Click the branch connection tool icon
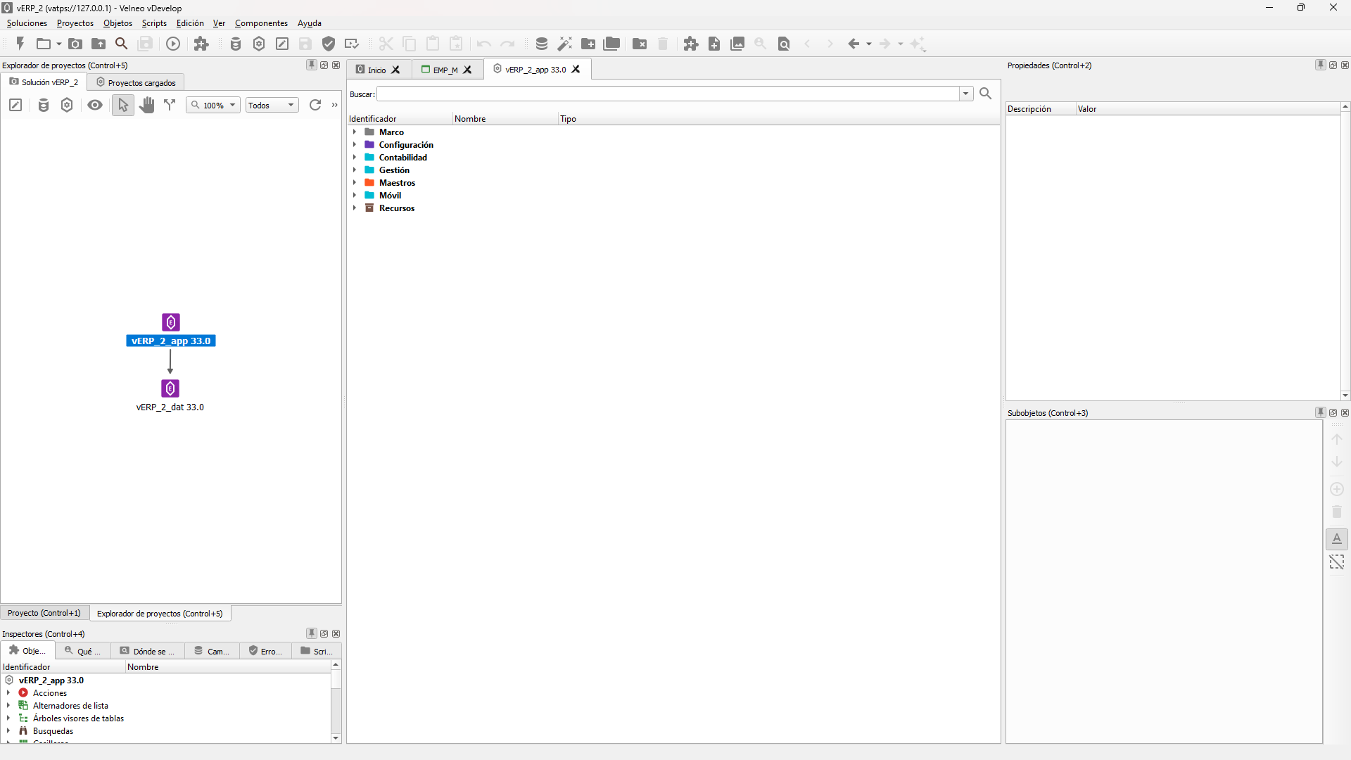 point(170,105)
